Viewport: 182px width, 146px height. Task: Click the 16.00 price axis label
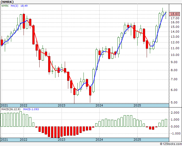point(175,22)
